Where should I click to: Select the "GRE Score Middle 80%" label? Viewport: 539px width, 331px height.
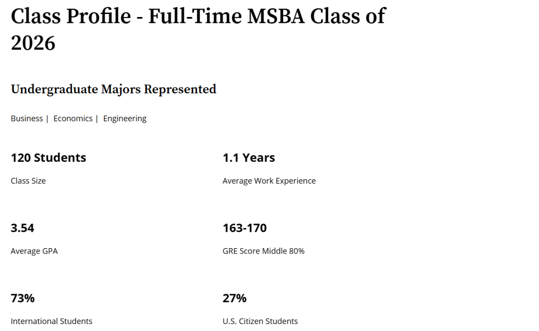(x=264, y=251)
